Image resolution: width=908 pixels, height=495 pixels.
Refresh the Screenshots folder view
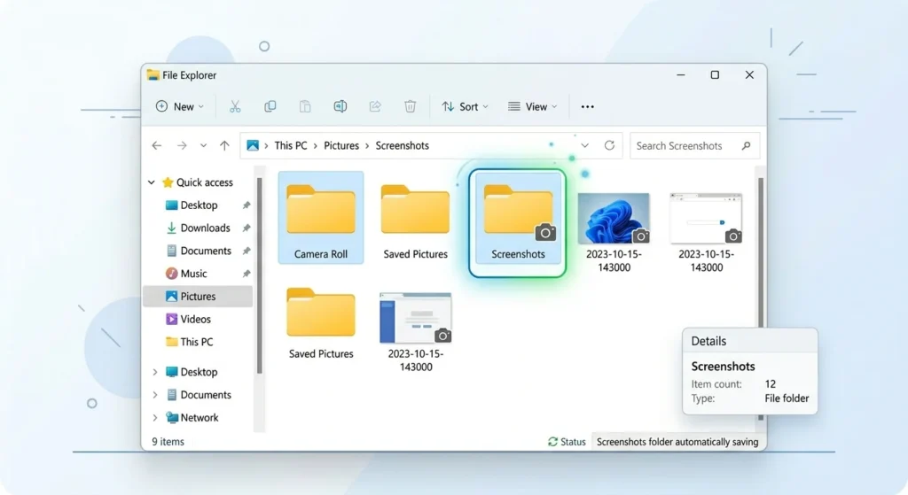(x=609, y=146)
